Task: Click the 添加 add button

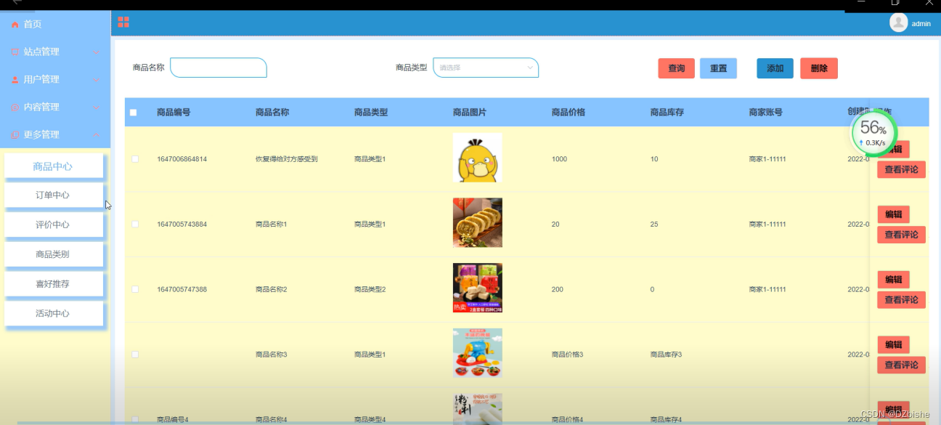Action: coord(775,68)
